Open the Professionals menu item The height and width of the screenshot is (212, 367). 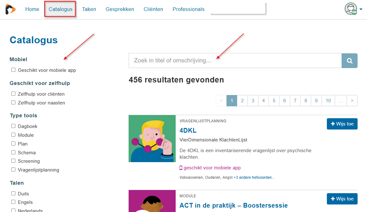(189, 9)
